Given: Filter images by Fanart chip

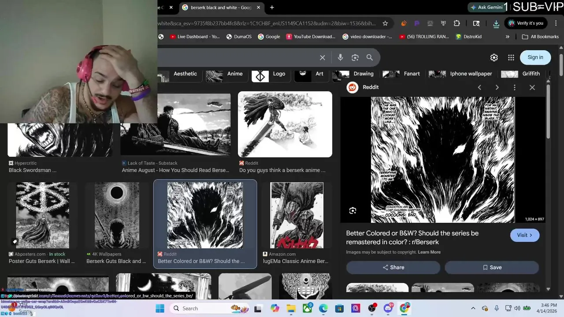Looking at the screenshot, I should pyautogui.click(x=403, y=74).
